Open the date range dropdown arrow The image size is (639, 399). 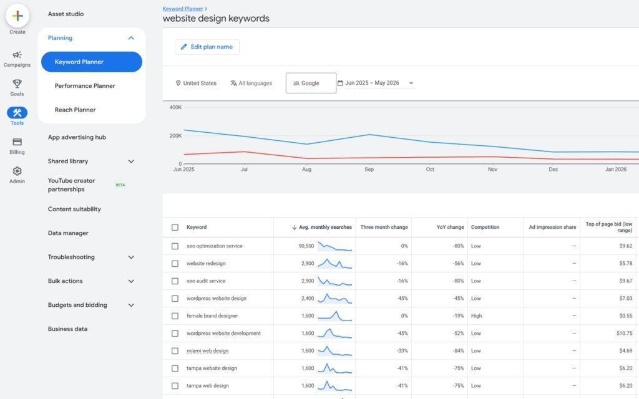(x=411, y=83)
